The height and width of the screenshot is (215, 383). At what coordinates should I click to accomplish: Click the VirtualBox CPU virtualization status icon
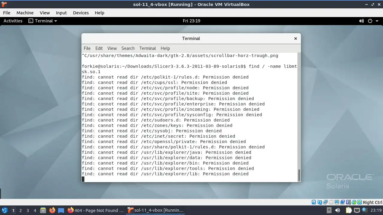point(348,202)
